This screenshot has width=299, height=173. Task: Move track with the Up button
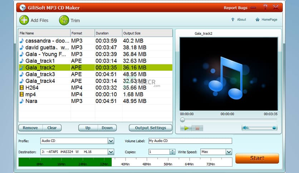coord(88,128)
